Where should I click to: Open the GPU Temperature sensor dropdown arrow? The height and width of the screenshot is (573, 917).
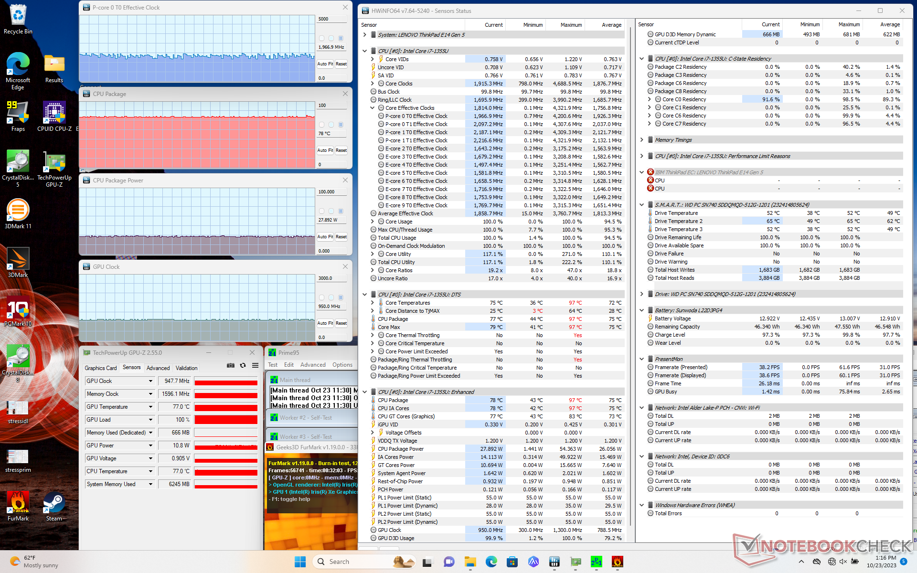tap(150, 407)
